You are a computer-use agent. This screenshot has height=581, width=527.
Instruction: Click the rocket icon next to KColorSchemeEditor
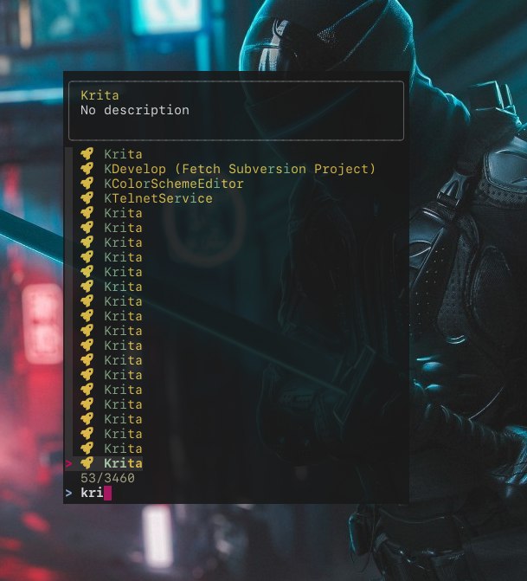click(x=87, y=184)
